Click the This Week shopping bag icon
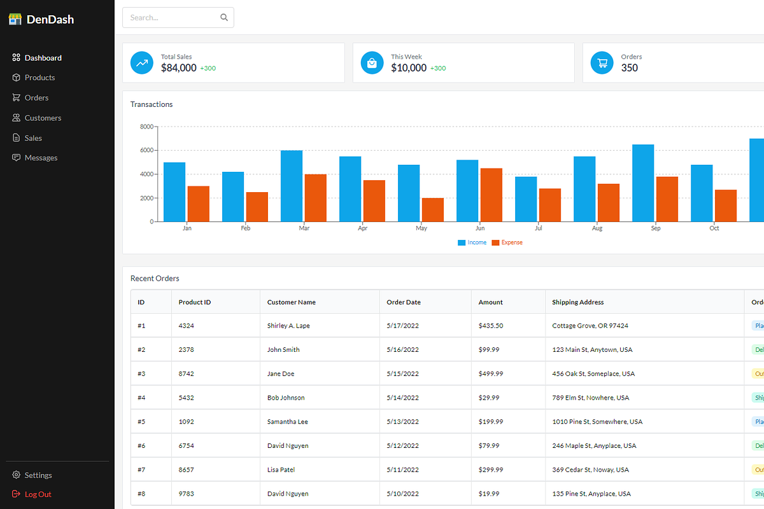The height and width of the screenshot is (509, 764). coord(372,62)
